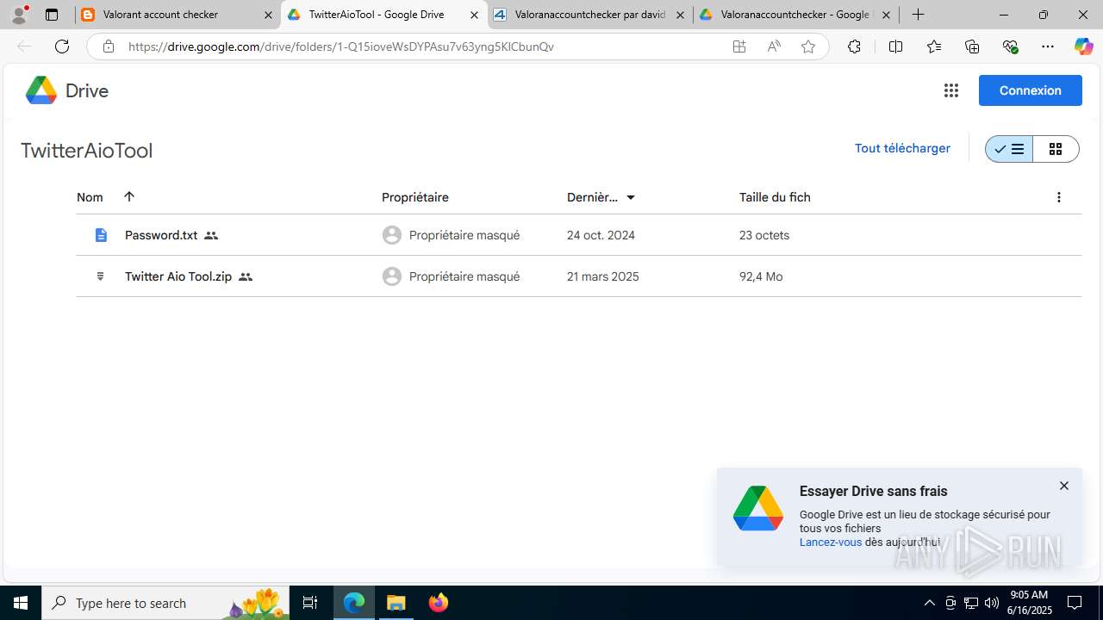This screenshot has height=620, width=1103.
Task: Open Copilot sidebar
Action: pos(1083,46)
